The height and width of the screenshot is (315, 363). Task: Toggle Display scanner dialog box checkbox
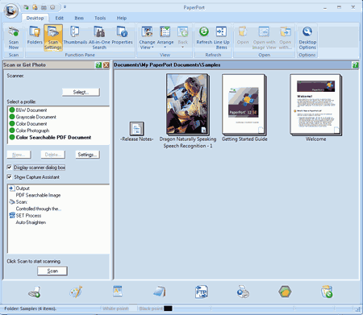point(10,168)
